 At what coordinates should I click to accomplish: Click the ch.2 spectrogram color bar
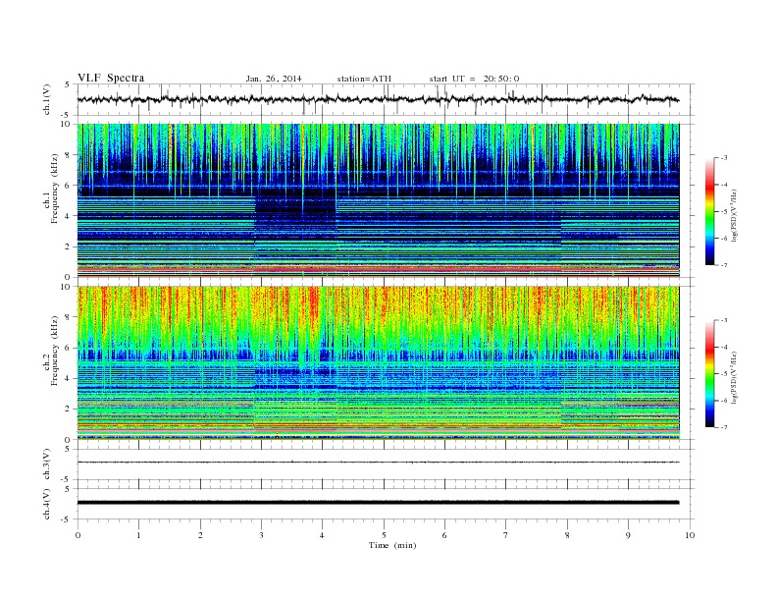[709, 373]
